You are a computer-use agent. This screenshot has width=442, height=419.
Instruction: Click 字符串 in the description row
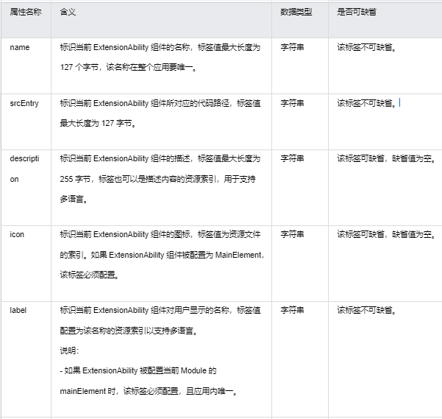(x=292, y=158)
